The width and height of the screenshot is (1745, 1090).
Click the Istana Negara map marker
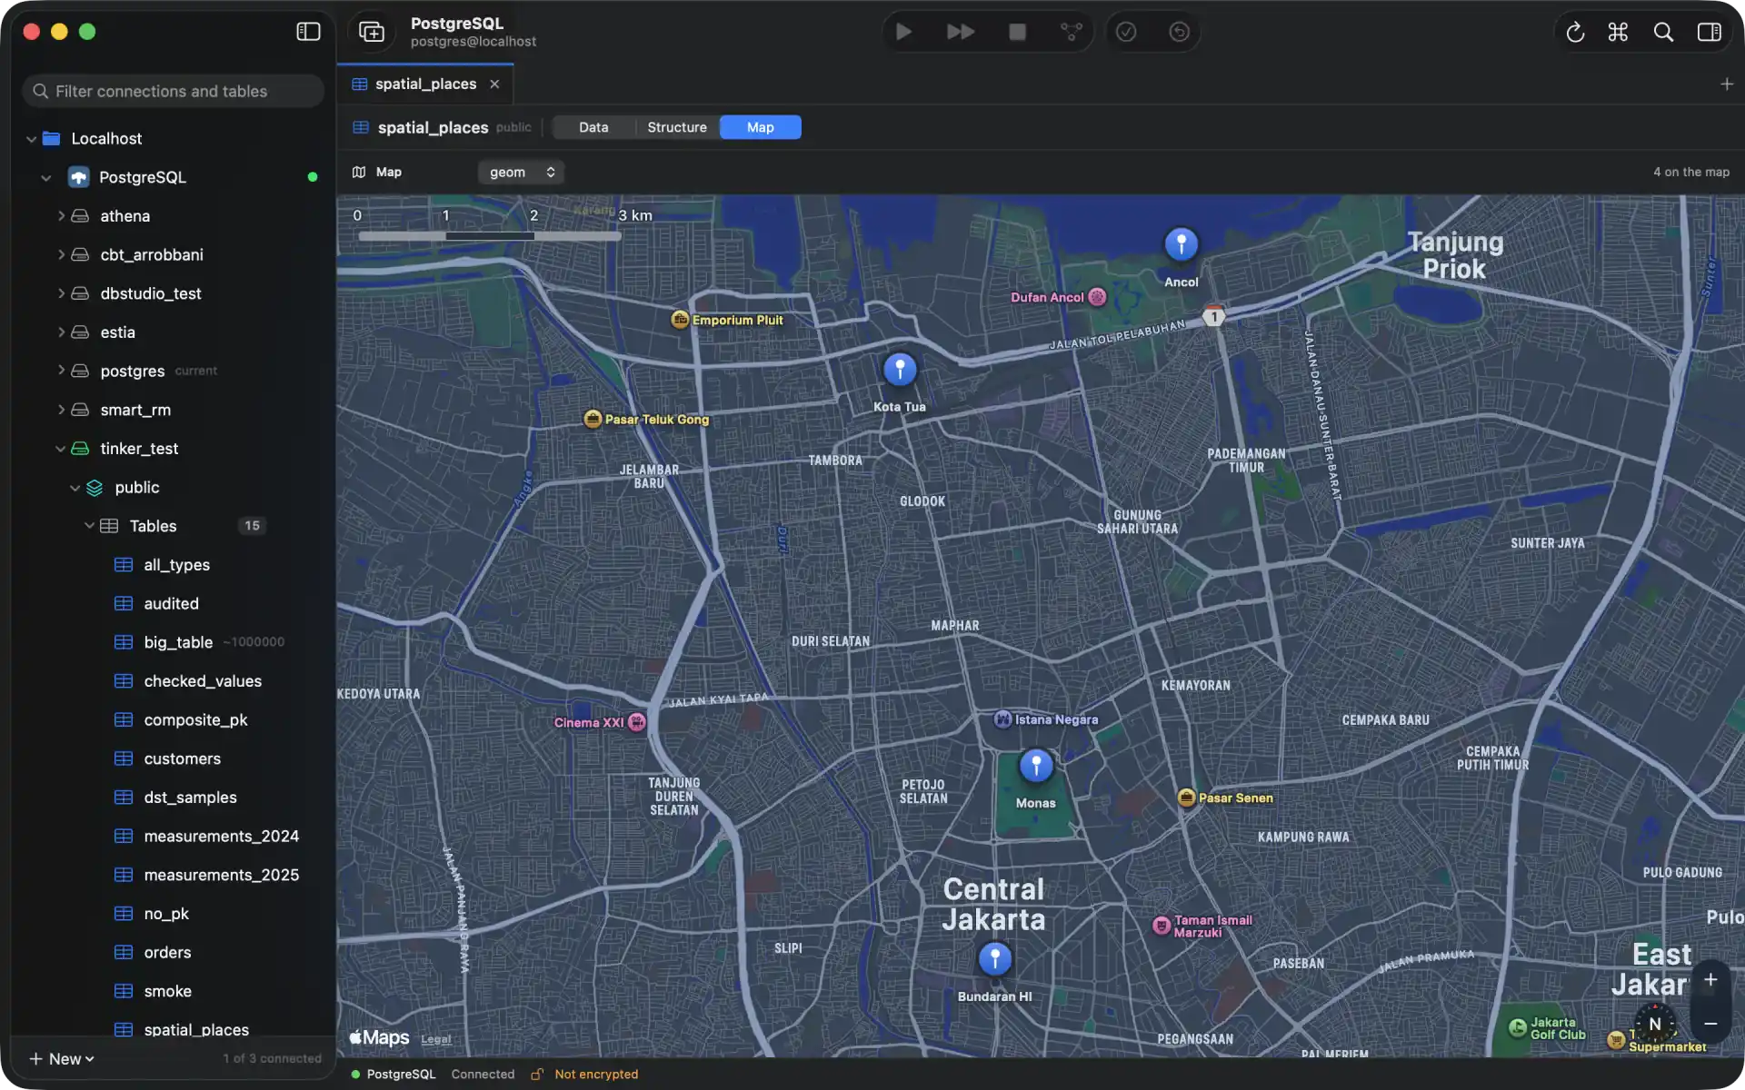(1002, 719)
